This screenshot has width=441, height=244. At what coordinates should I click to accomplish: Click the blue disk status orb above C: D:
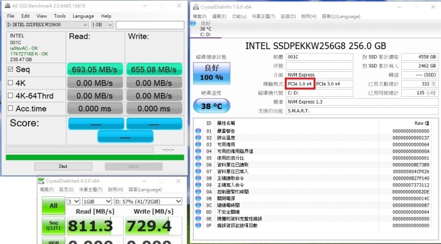pyautogui.click(x=193, y=24)
